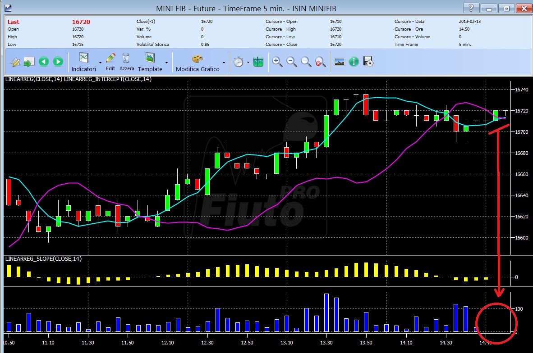The image size is (533, 353).
Task: Expand the Modifica Grafico dropdown arrow
Action: pyautogui.click(x=224, y=63)
